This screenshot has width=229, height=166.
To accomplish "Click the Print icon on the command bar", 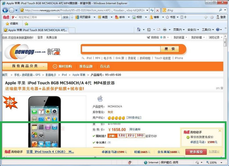I will click(x=165, y=29).
